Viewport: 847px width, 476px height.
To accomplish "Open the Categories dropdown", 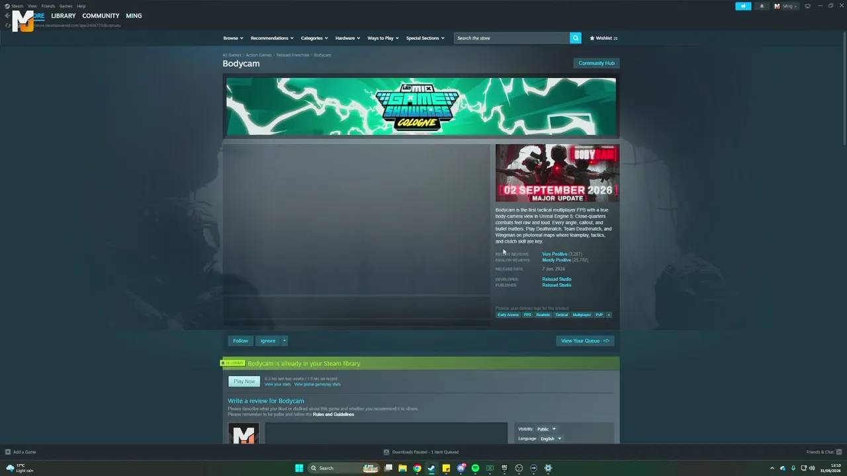I will pyautogui.click(x=314, y=38).
